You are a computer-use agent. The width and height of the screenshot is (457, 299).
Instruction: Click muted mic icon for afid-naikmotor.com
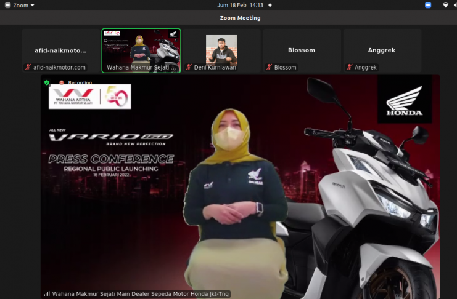(28, 68)
